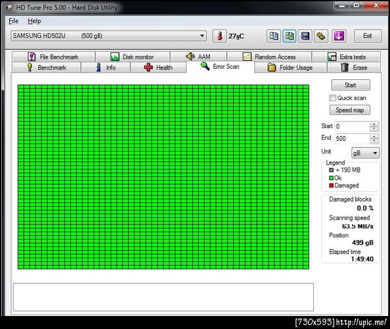Open the Info tab
This screenshot has height=329, width=390.
click(x=105, y=68)
